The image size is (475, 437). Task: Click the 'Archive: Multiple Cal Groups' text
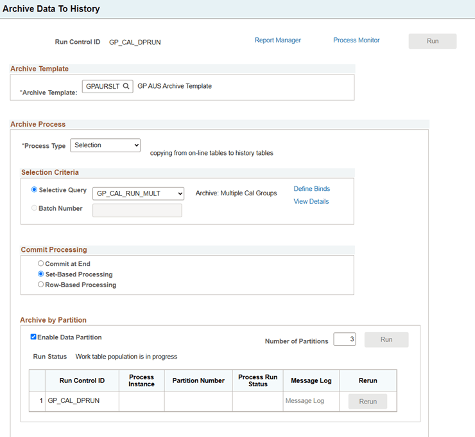coord(236,193)
